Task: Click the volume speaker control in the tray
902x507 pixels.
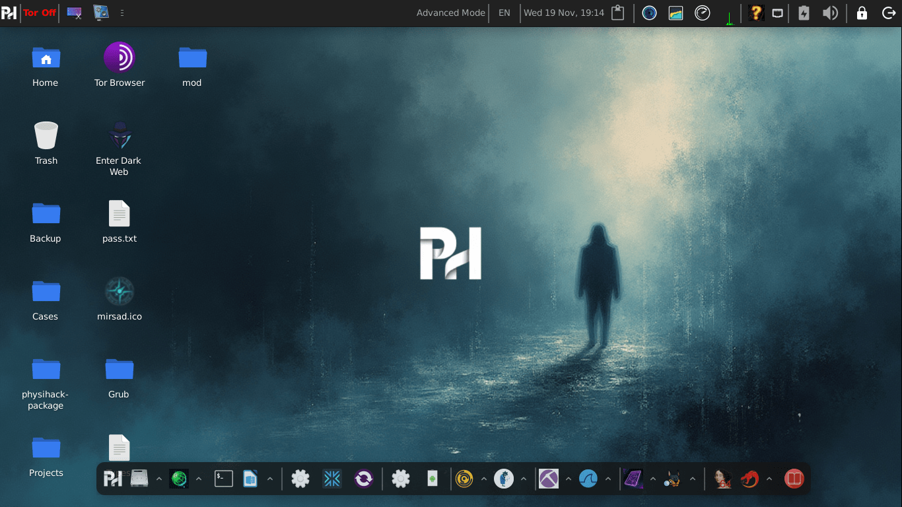Action: point(831,13)
